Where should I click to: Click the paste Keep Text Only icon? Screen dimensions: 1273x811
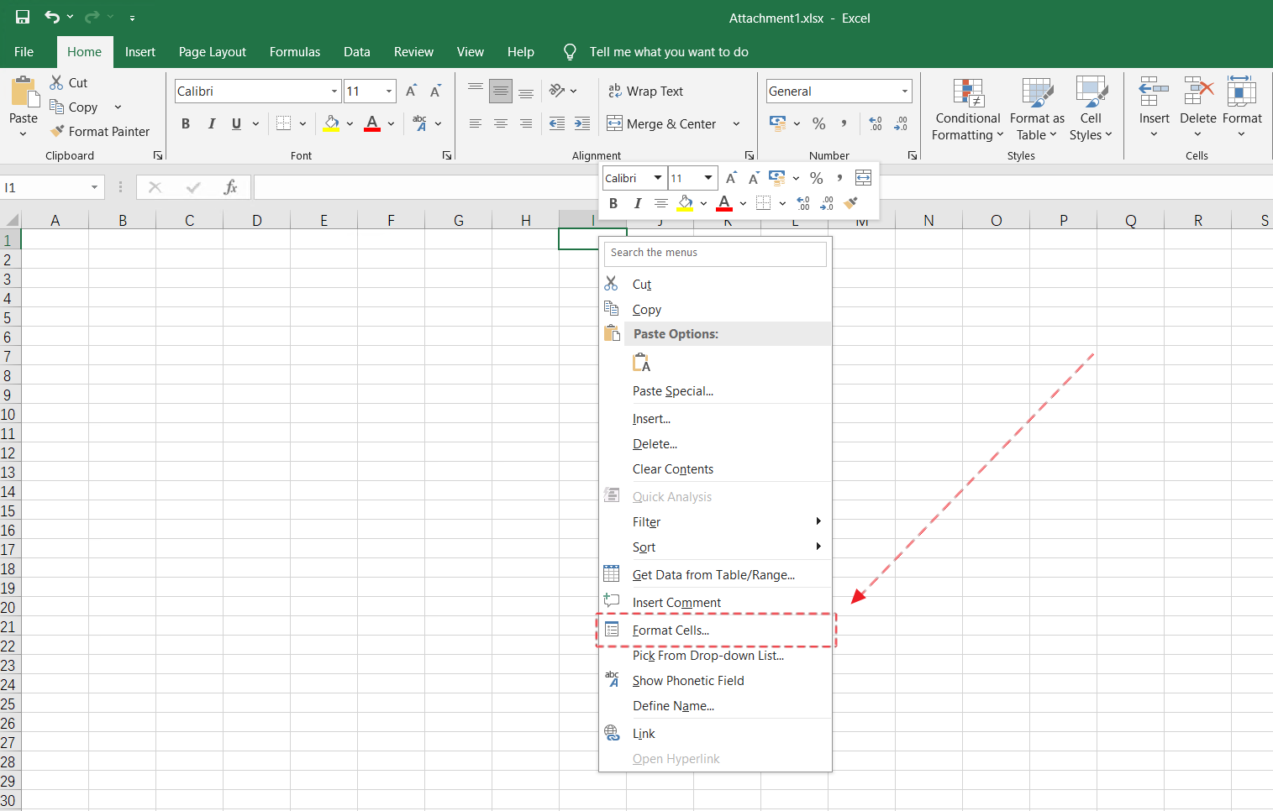[642, 363]
